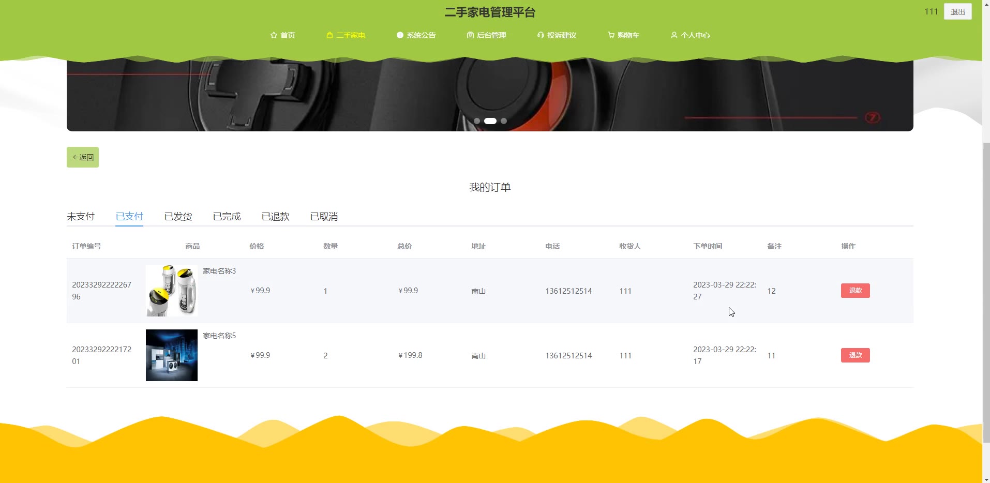Click the ¥199.8 total price cell
Viewport: 990px width, 483px height.
click(410, 355)
